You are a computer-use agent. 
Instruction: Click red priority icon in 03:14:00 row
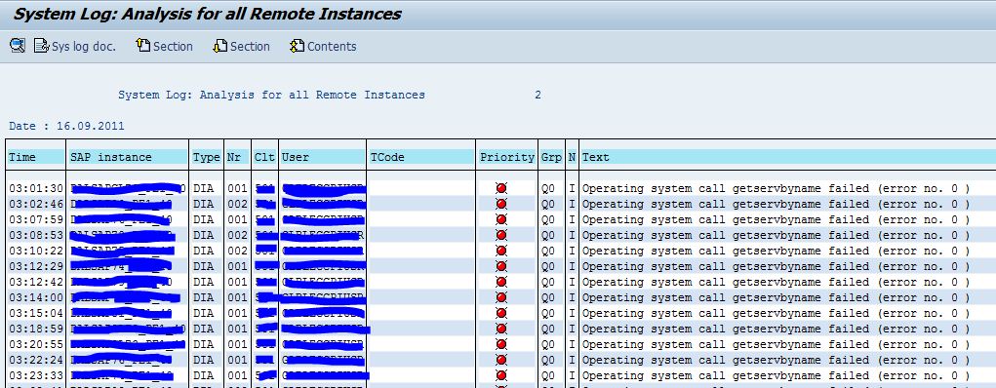click(501, 297)
